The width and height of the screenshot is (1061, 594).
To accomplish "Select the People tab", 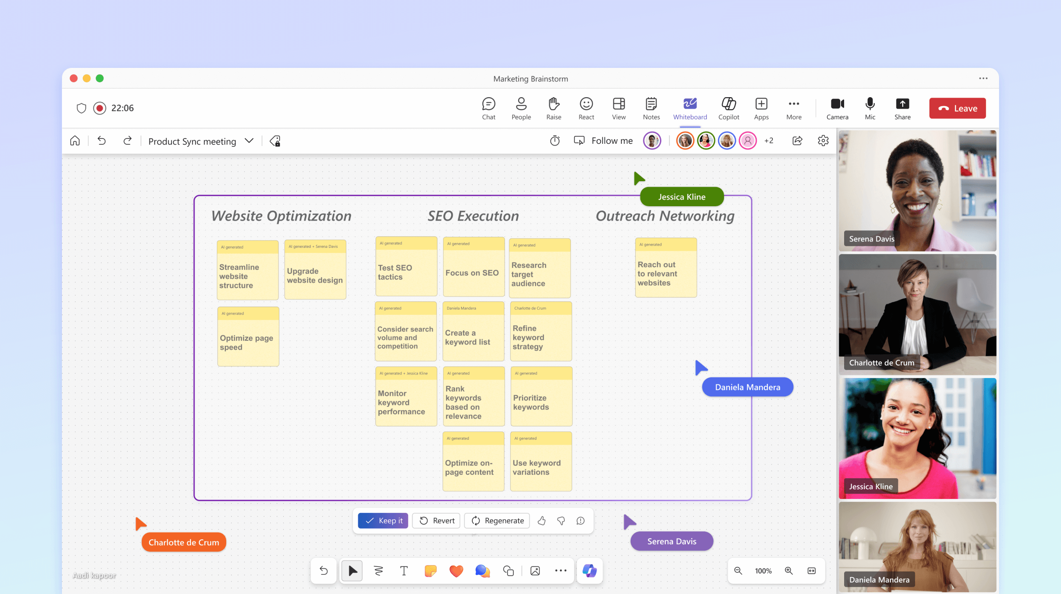I will (x=521, y=108).
